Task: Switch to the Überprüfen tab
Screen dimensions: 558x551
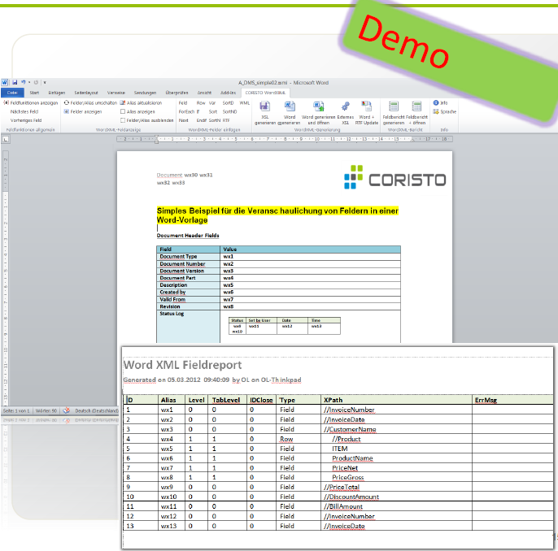Action: pos(177,93)
